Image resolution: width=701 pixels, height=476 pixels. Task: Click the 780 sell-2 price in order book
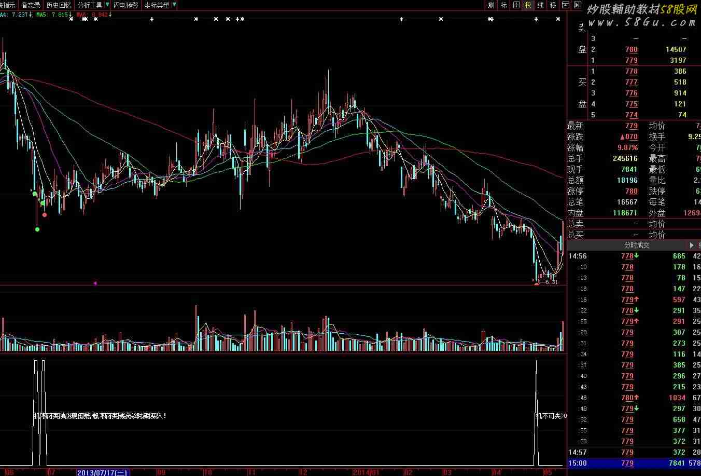click(631, 49)
